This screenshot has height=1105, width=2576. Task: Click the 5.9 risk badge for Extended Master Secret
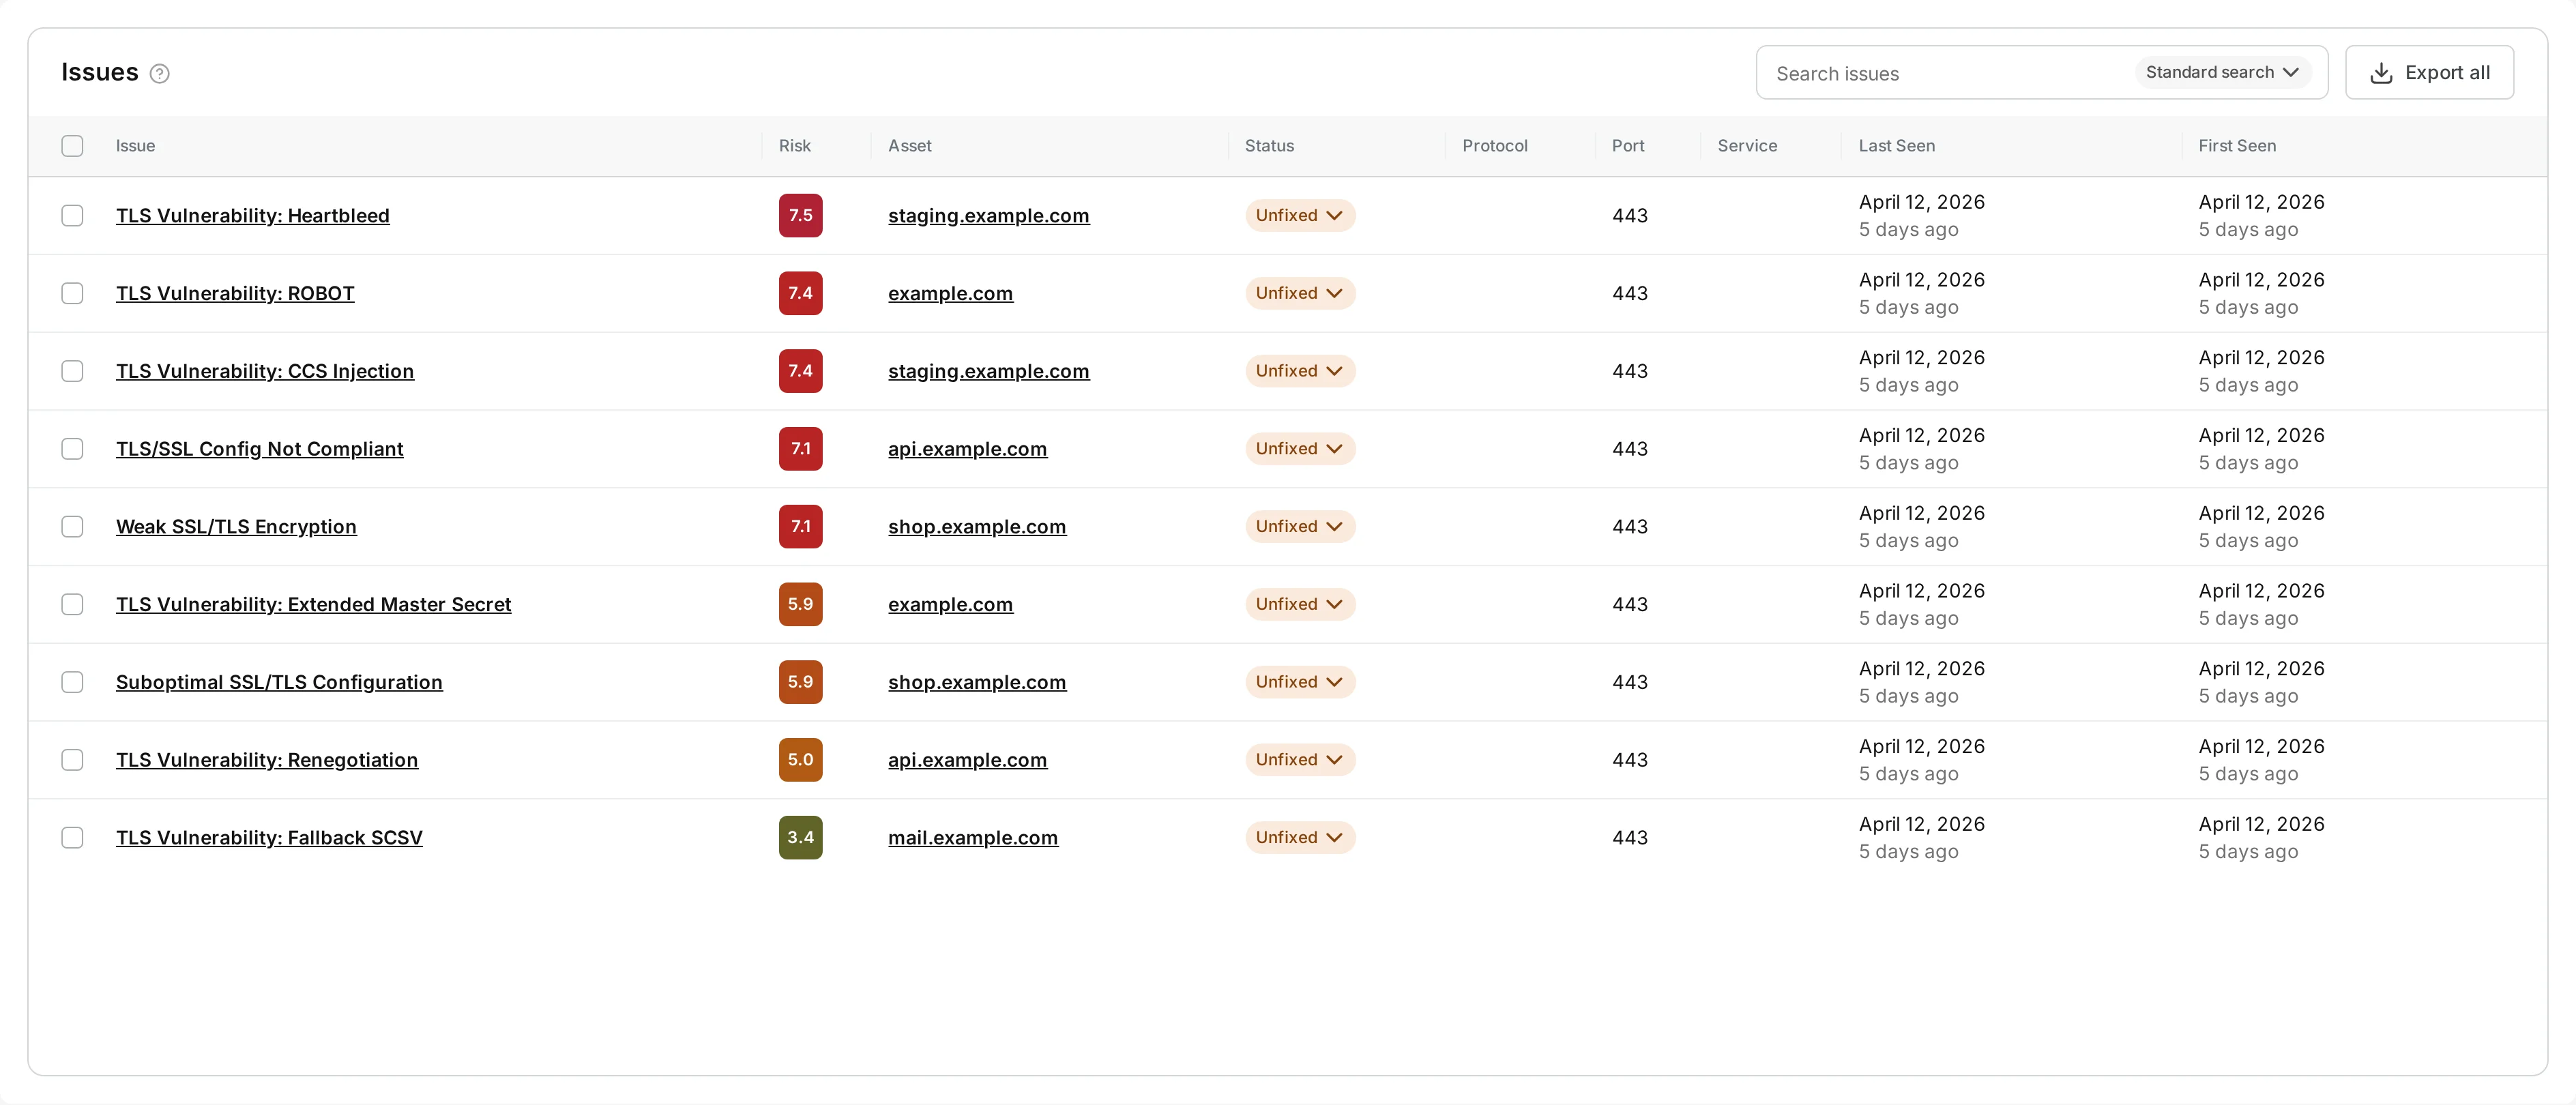pos(800,604)
